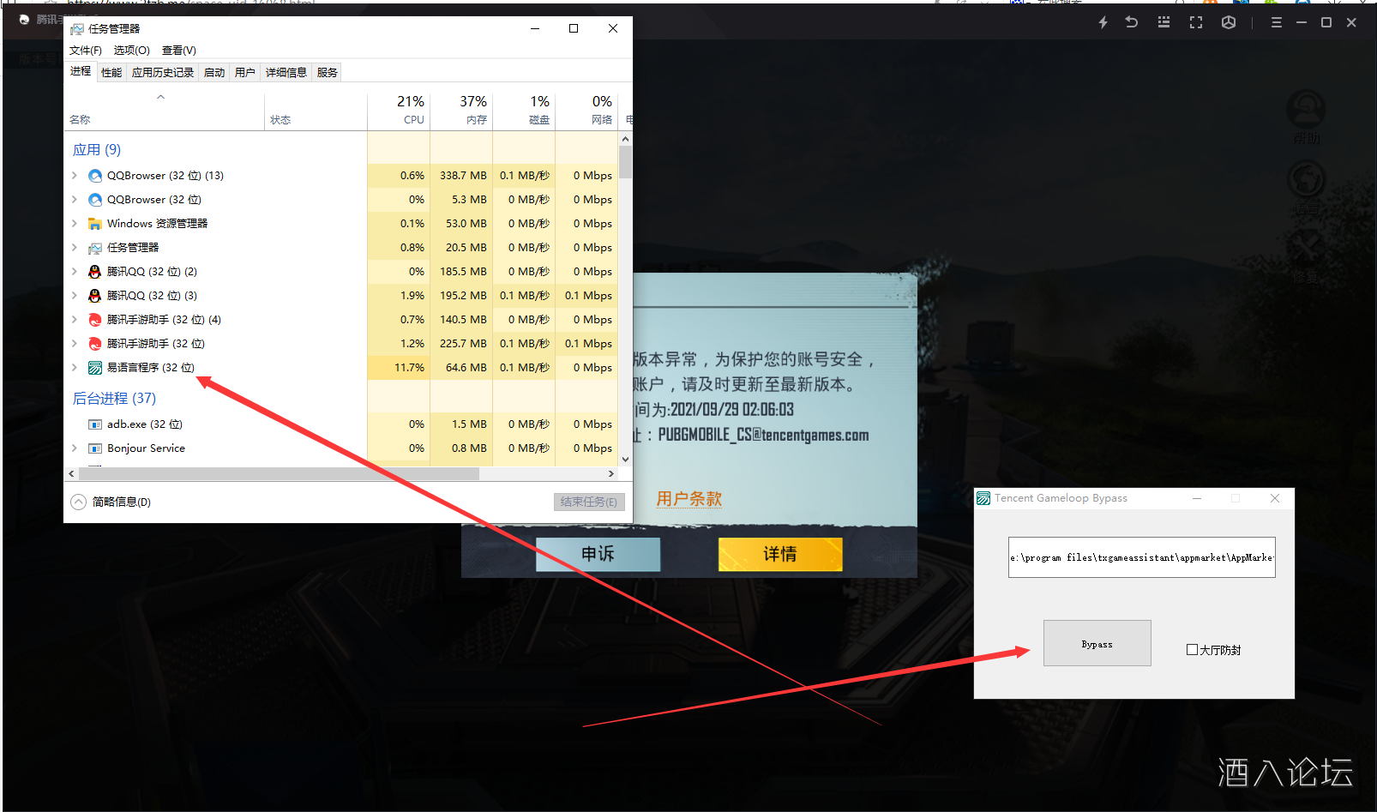The width and height of the screenshot is (1377, 812).
Task: Select the 应用 (9) group header
Action: click(x=97, y=150)
